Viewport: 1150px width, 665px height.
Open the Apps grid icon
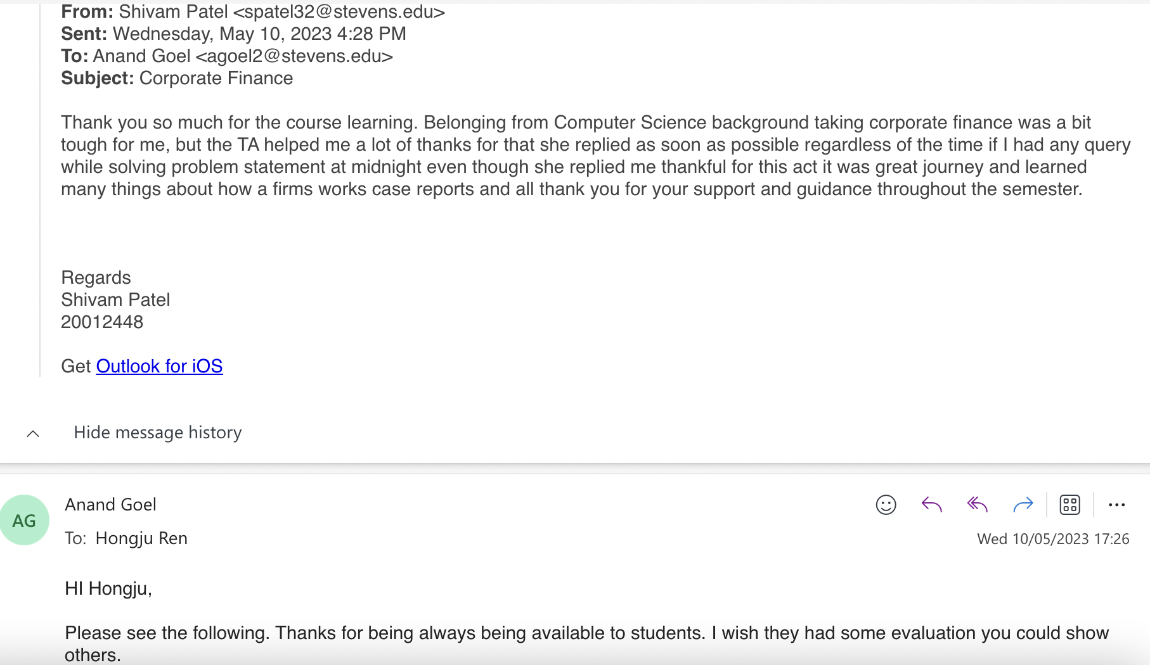pos(1070,505)
